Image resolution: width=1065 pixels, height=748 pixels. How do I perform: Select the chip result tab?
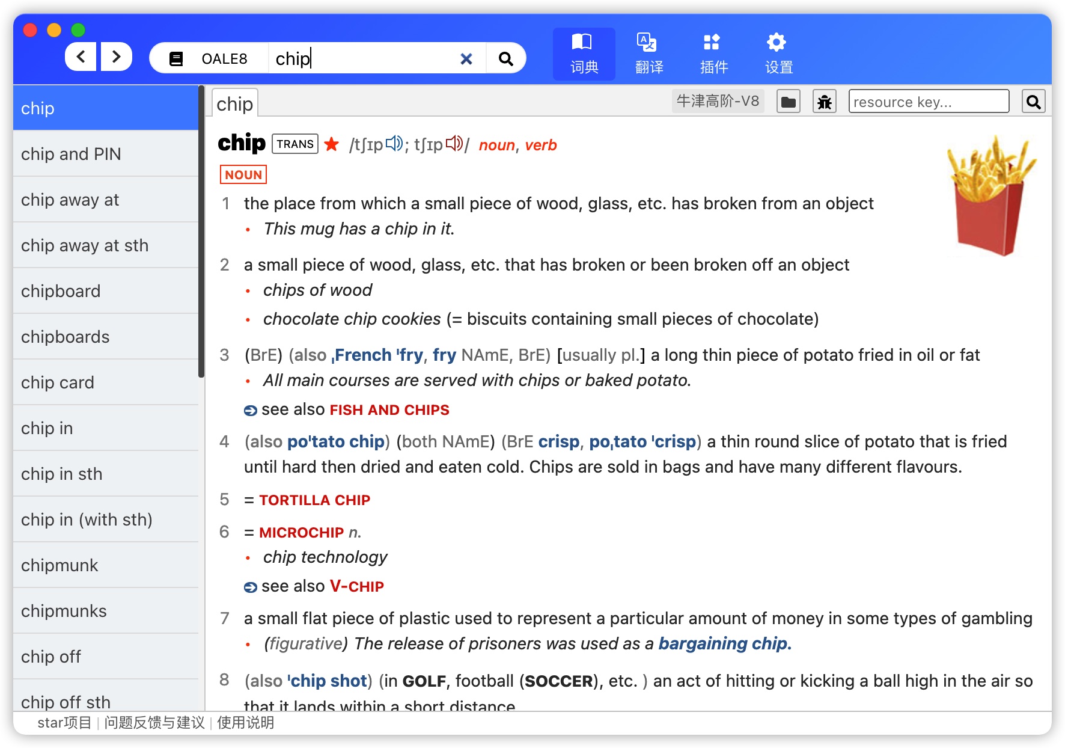235,104
